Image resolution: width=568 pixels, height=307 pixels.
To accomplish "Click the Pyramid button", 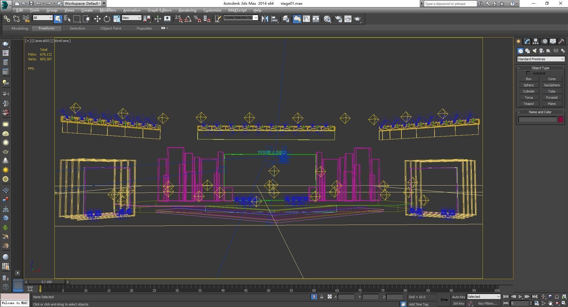I will coord(552,98).
